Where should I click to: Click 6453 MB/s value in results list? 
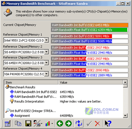[67, 92]
